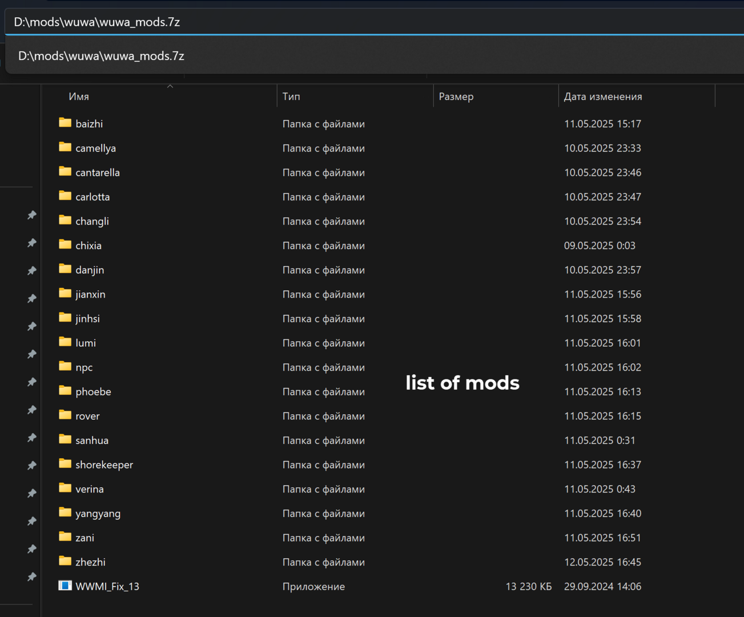Click date 12.05.2025 16:45
744x617 pixels.
(603, 563)
